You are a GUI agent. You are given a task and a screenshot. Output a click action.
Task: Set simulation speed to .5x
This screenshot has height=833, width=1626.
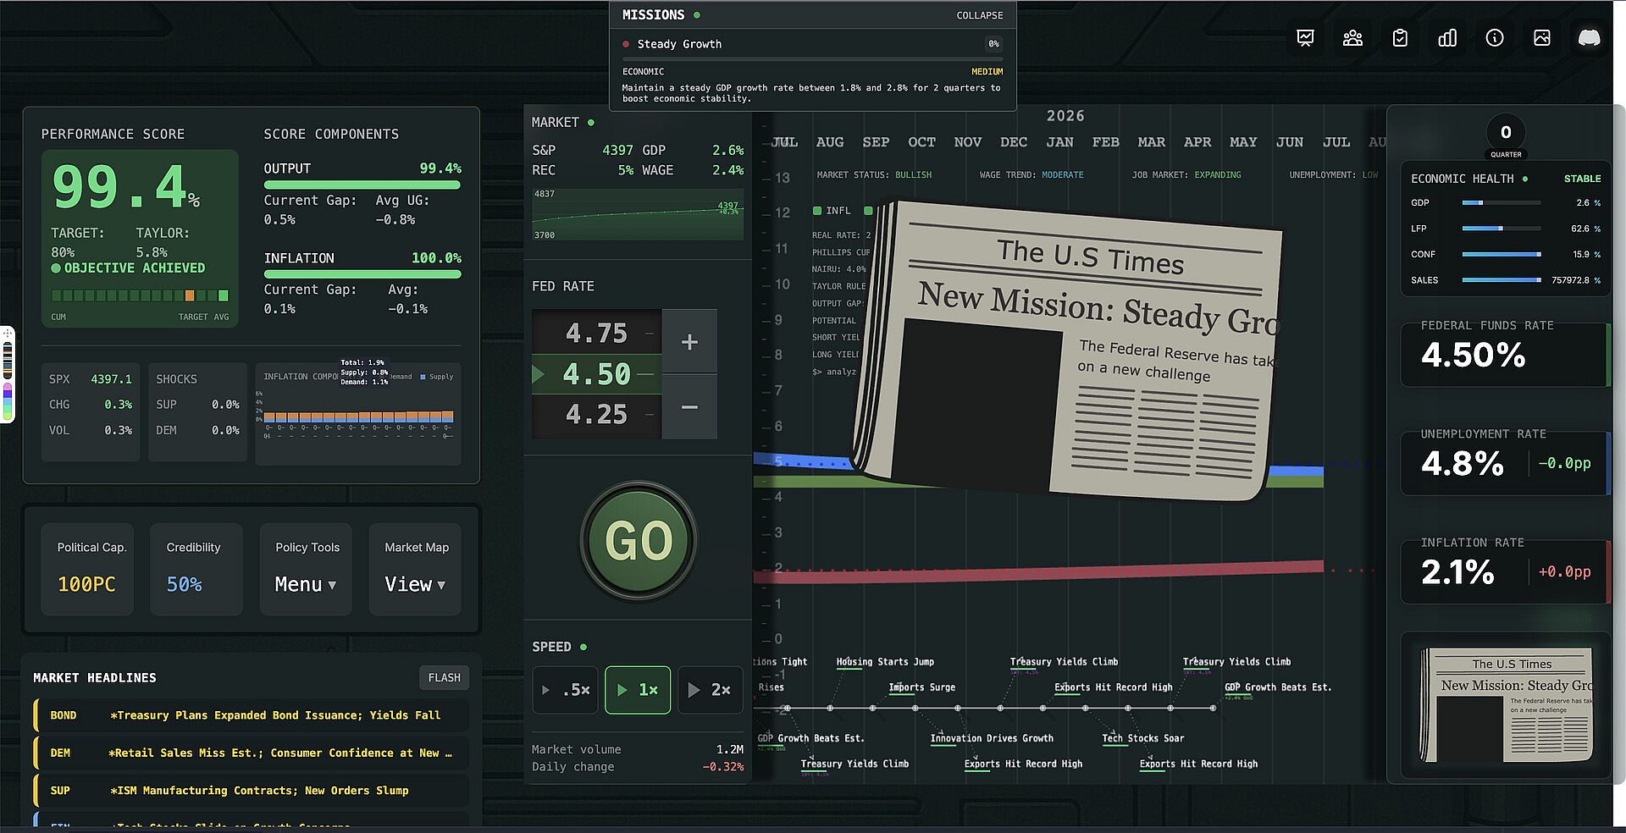[566, 690]
